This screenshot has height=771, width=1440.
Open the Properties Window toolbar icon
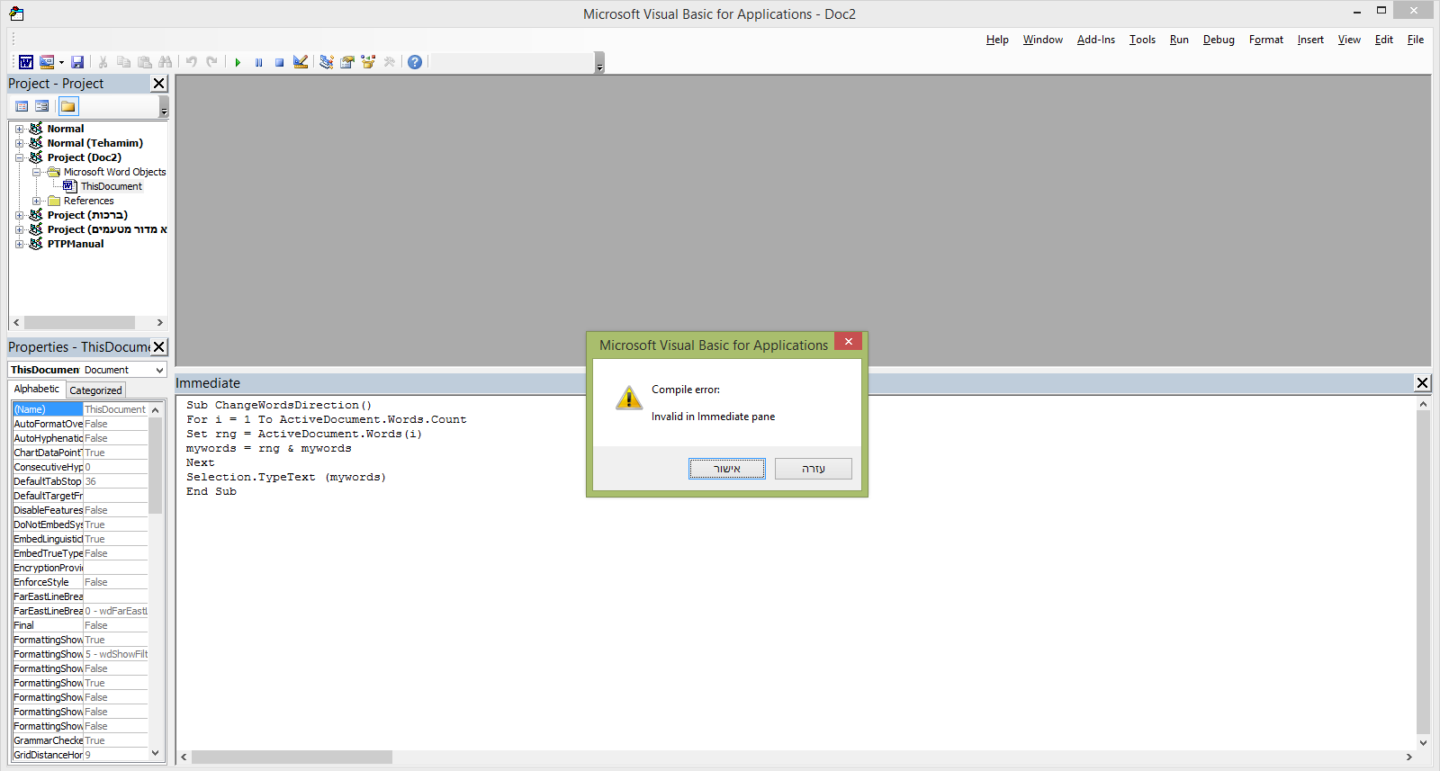tap(347, 62)
